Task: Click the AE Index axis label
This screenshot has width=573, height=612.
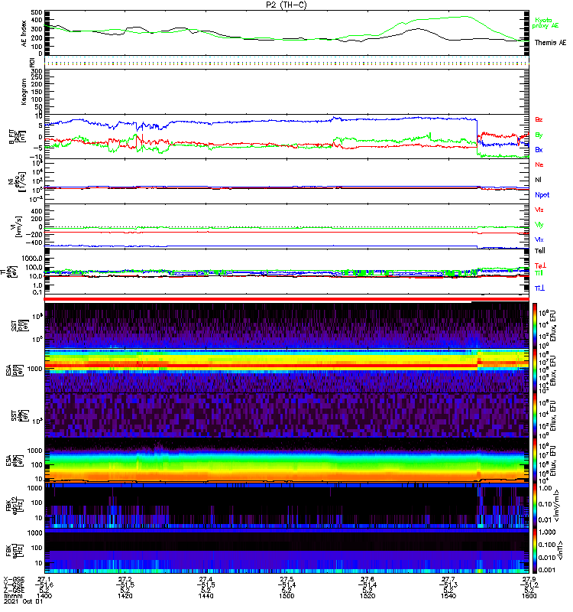Action: [x=24, y=34]
